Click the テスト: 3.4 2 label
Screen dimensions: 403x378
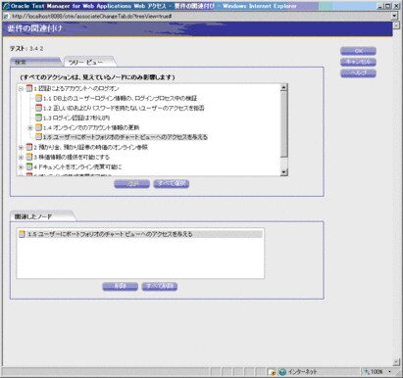tap(26, 49)
